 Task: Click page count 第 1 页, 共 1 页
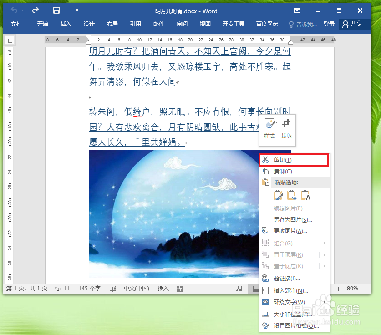coord(27,289)
